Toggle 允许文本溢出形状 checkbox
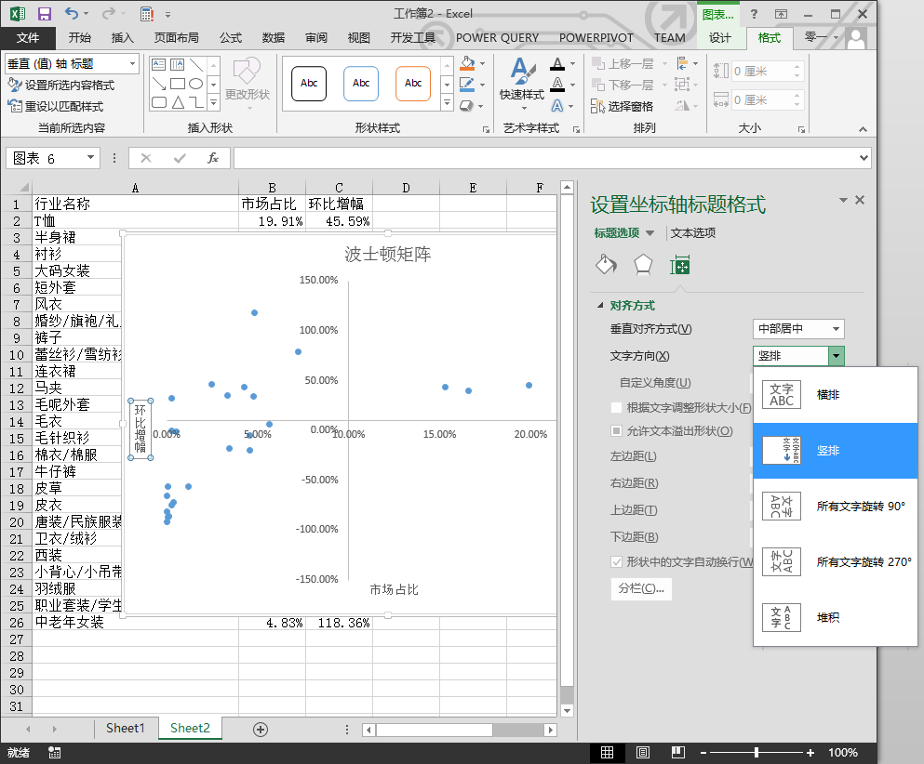The height and width of the screenshot is (764, 924). [x=616, y=431]
